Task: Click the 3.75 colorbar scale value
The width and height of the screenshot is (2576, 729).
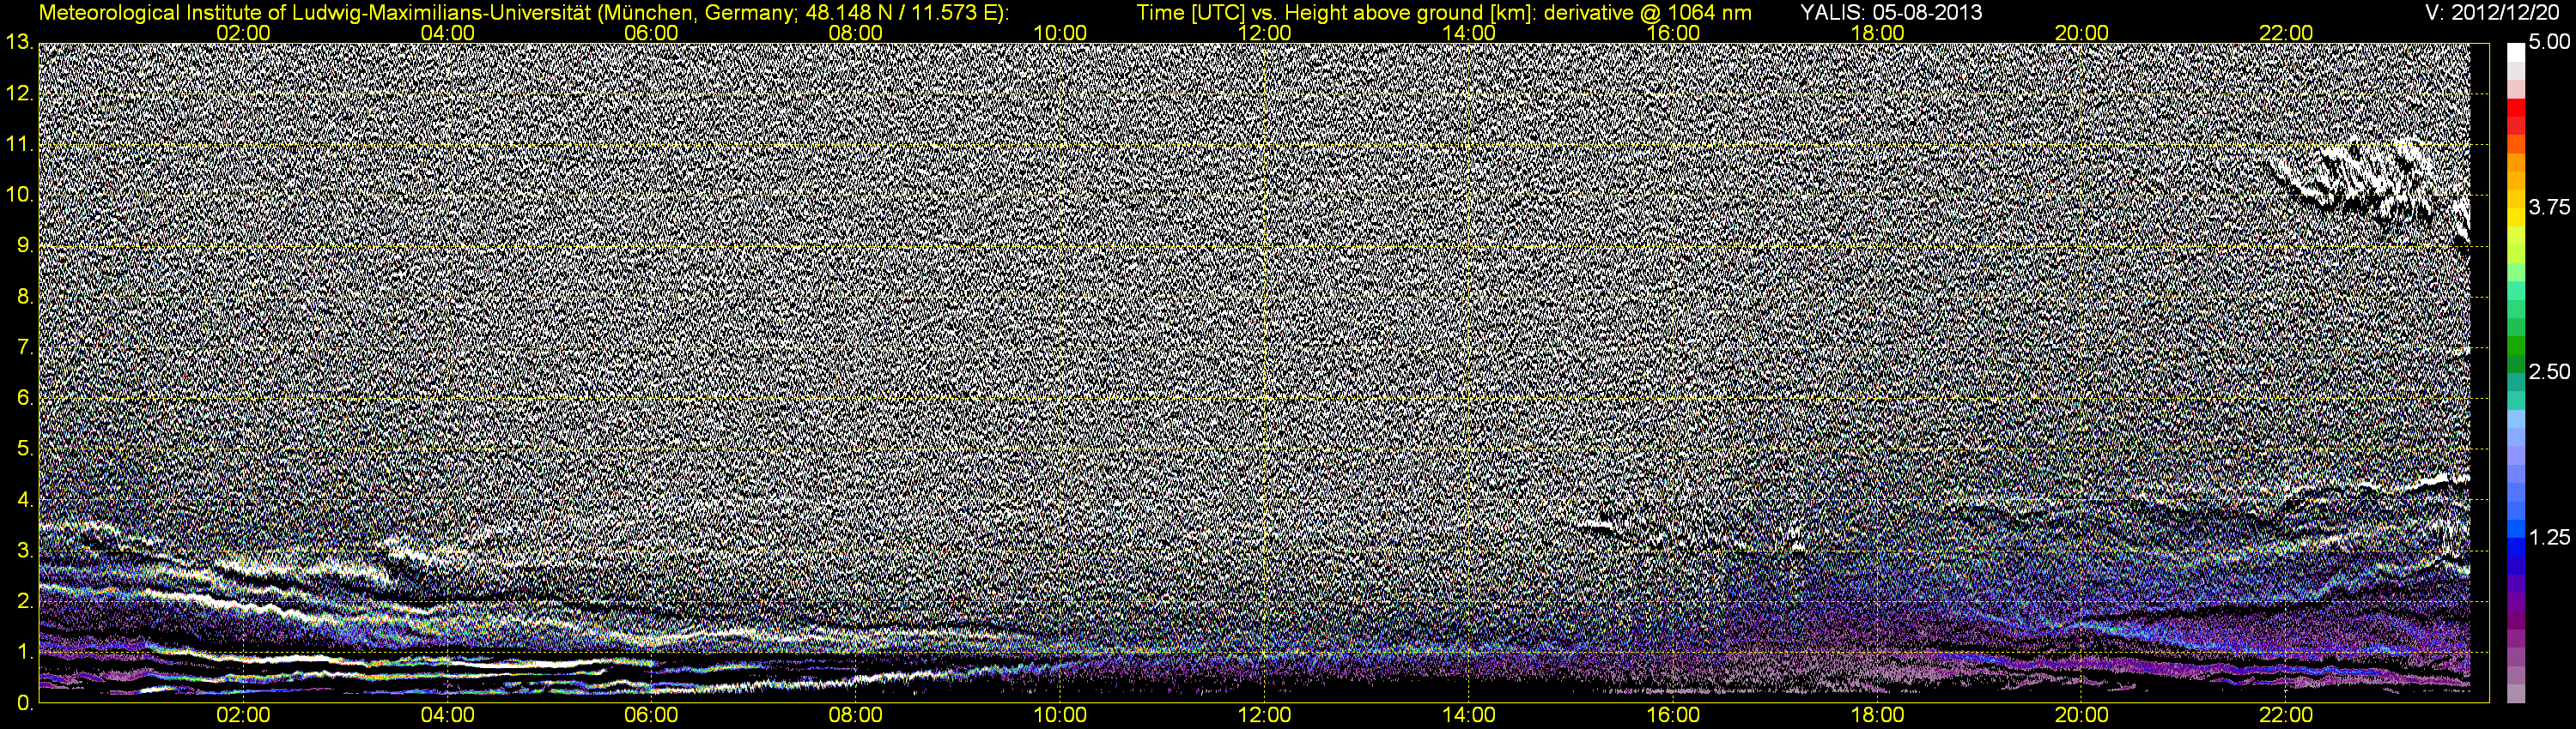Action: pyautogui.click(x=2548, y=207)
